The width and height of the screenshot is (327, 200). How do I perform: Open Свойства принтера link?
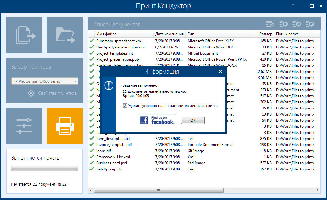click(57, 93)
